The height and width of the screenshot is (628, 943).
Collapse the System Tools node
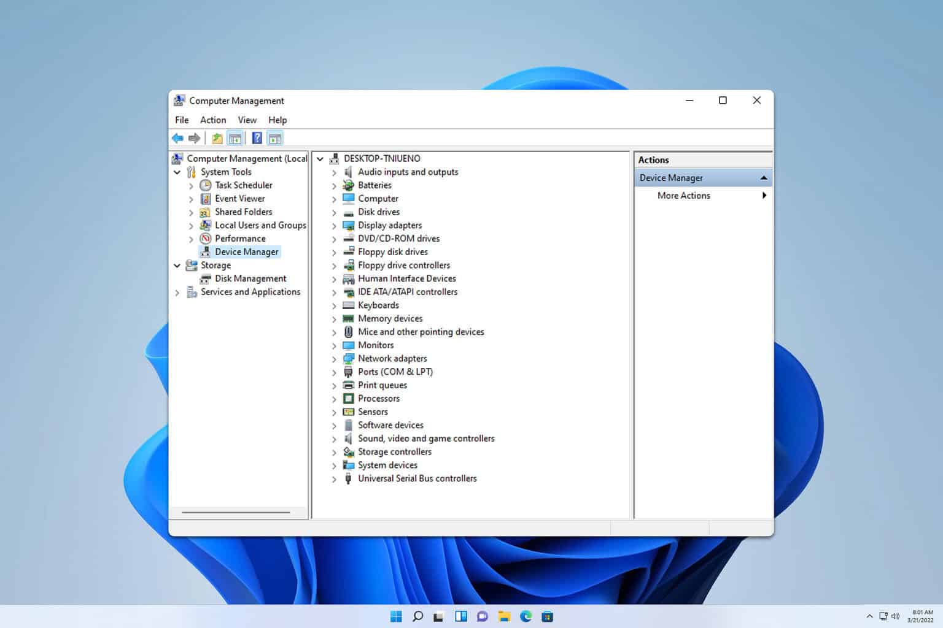pyautogui.click(x=177, y=172)
